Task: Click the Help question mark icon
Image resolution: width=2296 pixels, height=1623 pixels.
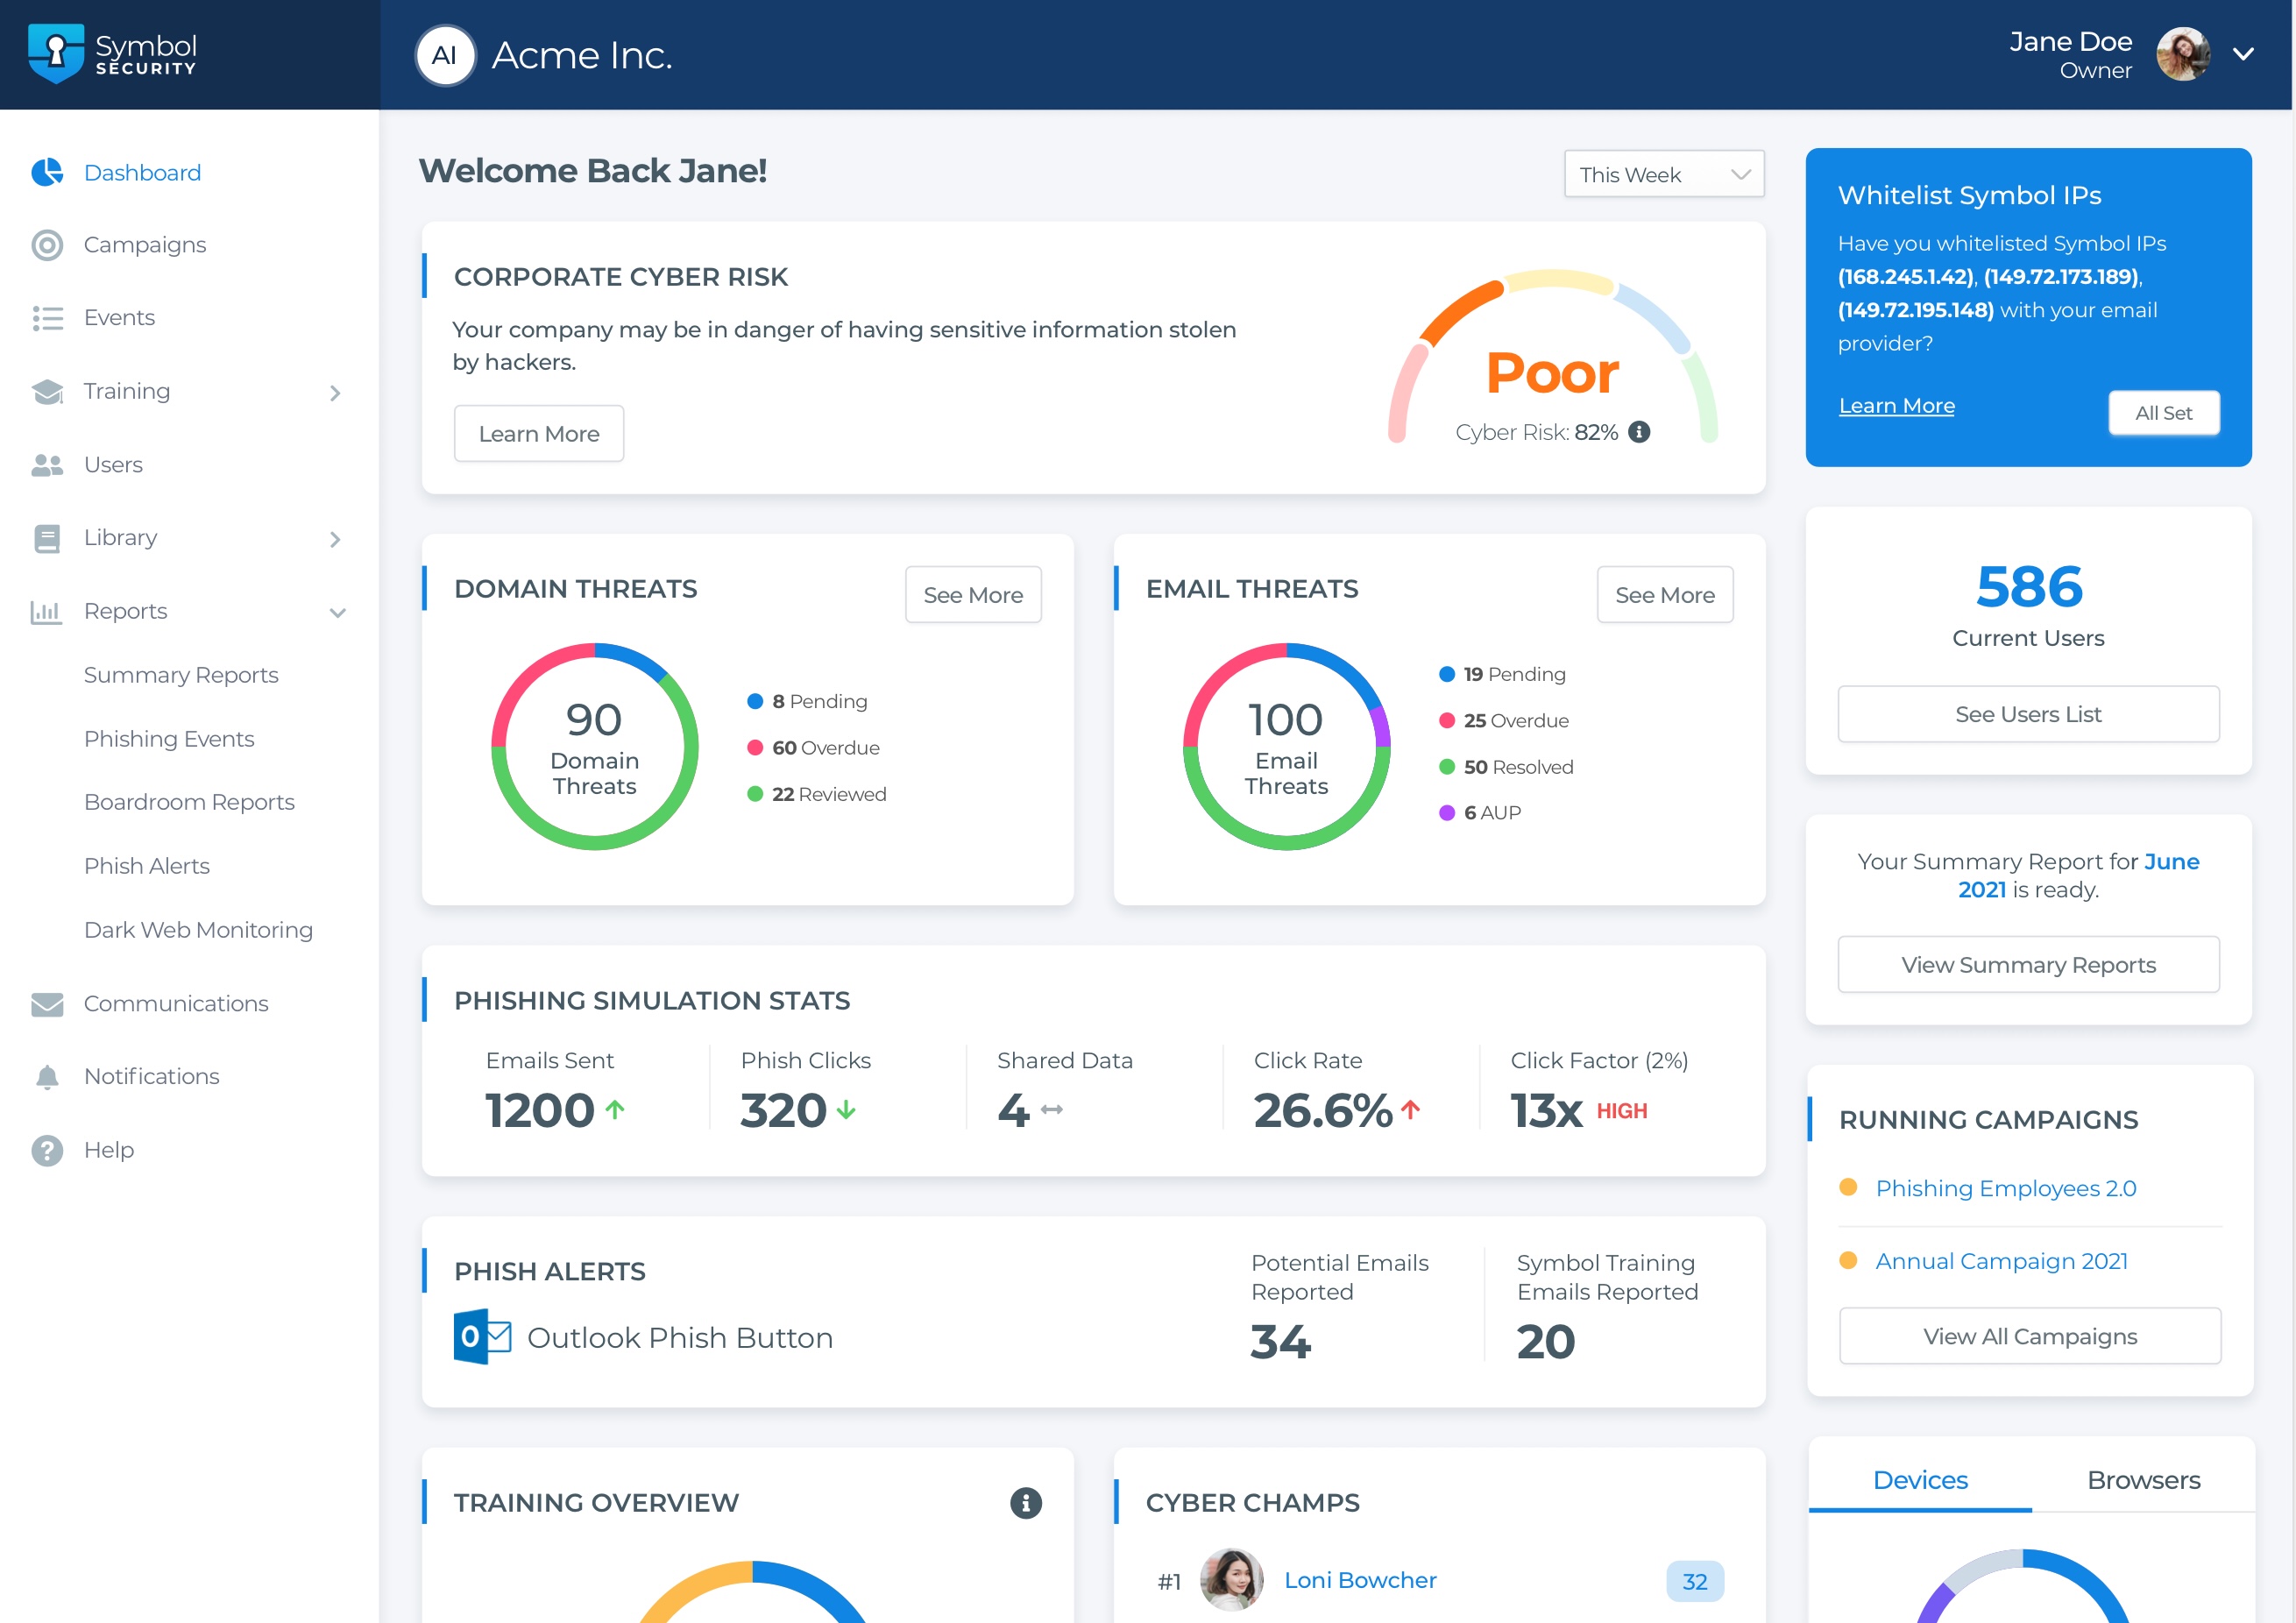Action: pos(47,1150)
